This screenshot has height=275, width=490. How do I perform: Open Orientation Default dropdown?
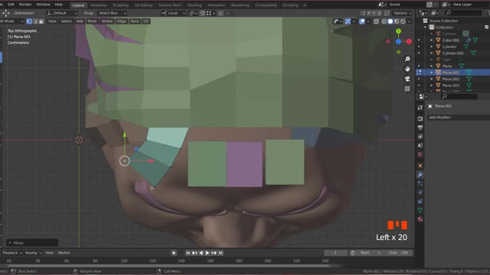click(x=61, y=13)
